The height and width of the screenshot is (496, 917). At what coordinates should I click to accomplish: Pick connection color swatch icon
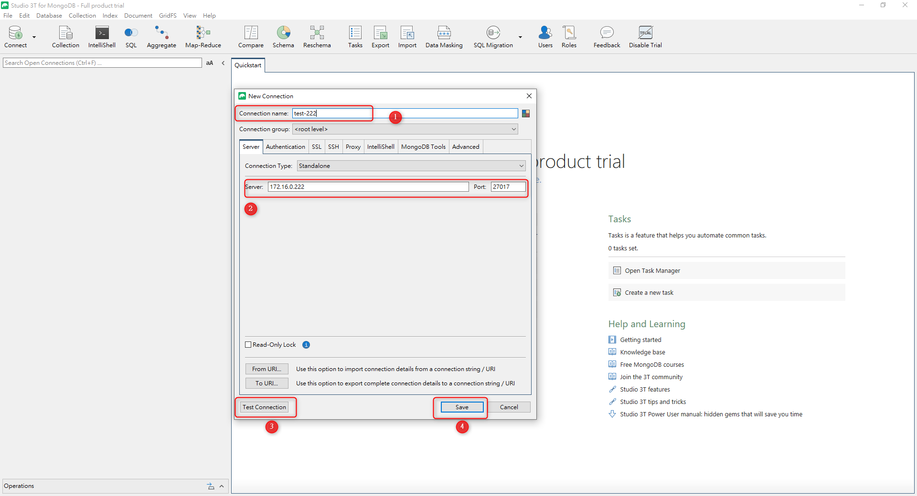pos(526,114)
